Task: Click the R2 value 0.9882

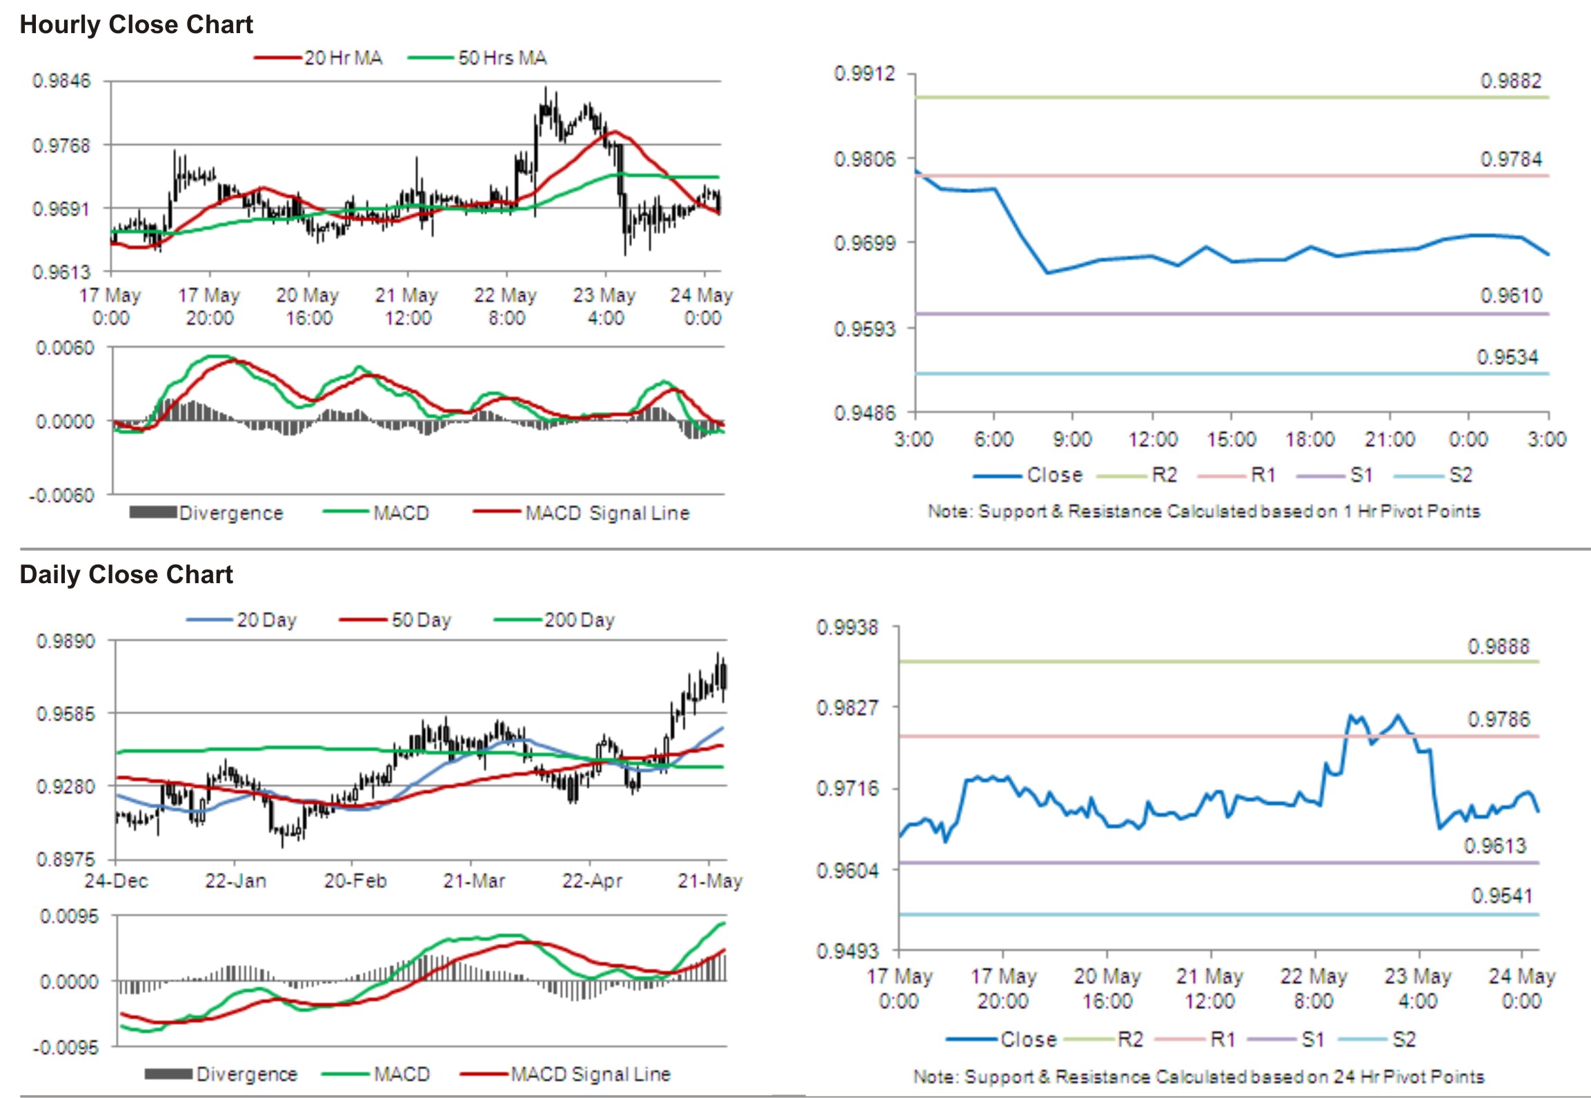Action: point(1510,81)
